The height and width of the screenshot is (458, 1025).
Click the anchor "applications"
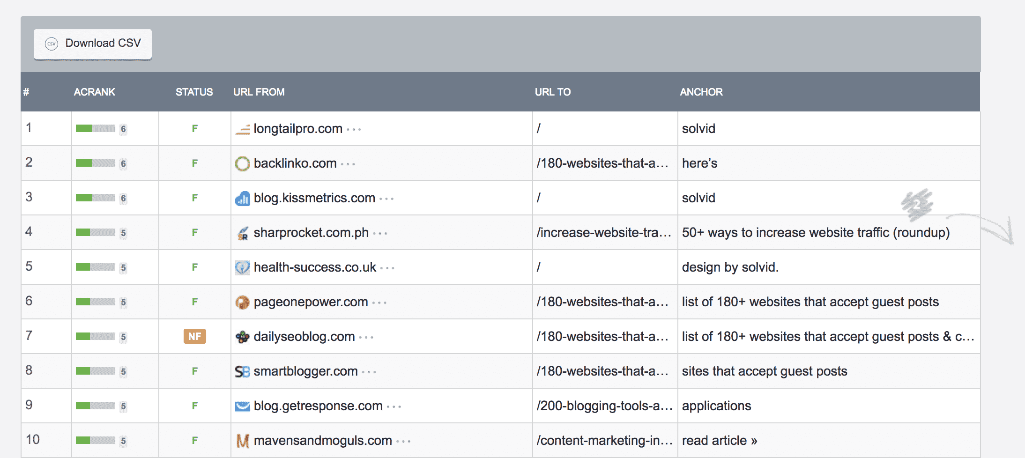click(716, 406)
